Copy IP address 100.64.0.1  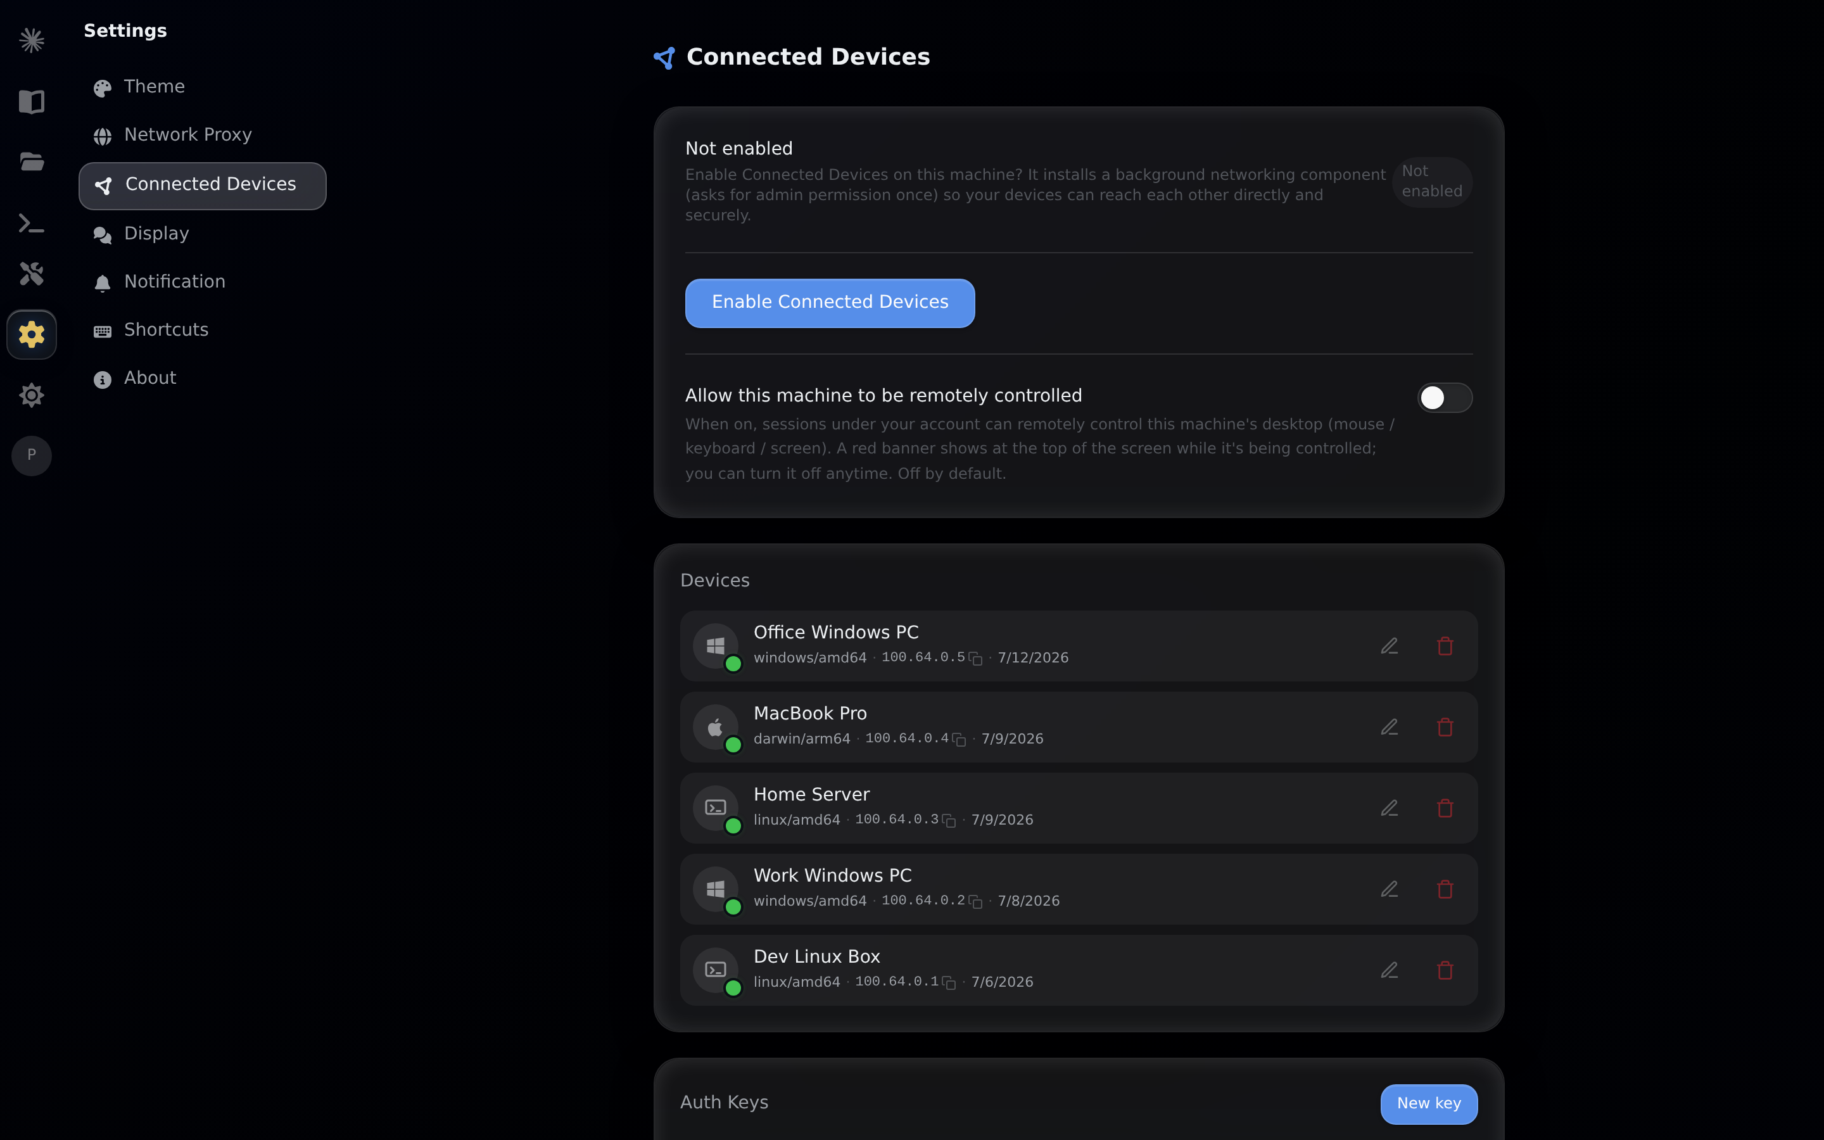pos(949,982)
